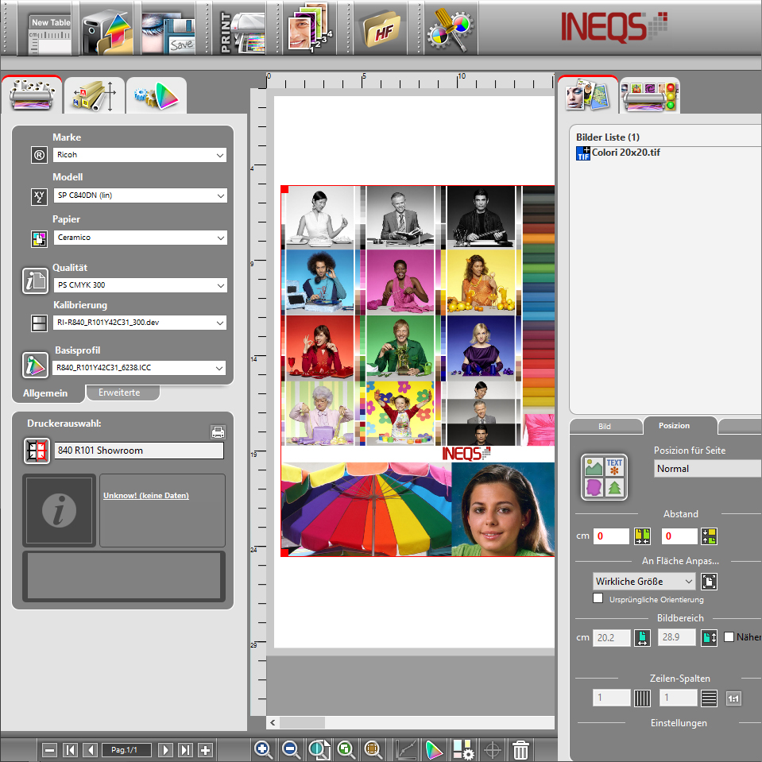Click the Bildbereich width field 20.2
Image resolution: width=762 pixels, height=762 pixels.
point(611,637)
